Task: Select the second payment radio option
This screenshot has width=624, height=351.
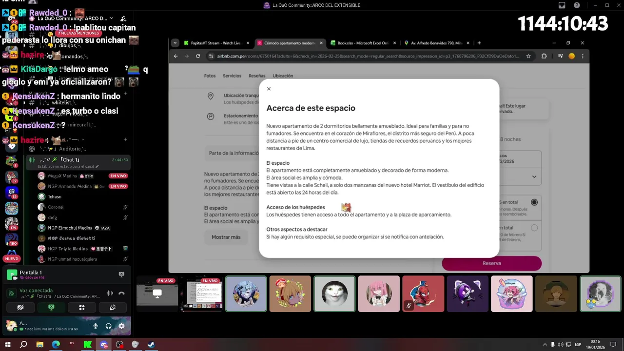Action: (534, 228)
